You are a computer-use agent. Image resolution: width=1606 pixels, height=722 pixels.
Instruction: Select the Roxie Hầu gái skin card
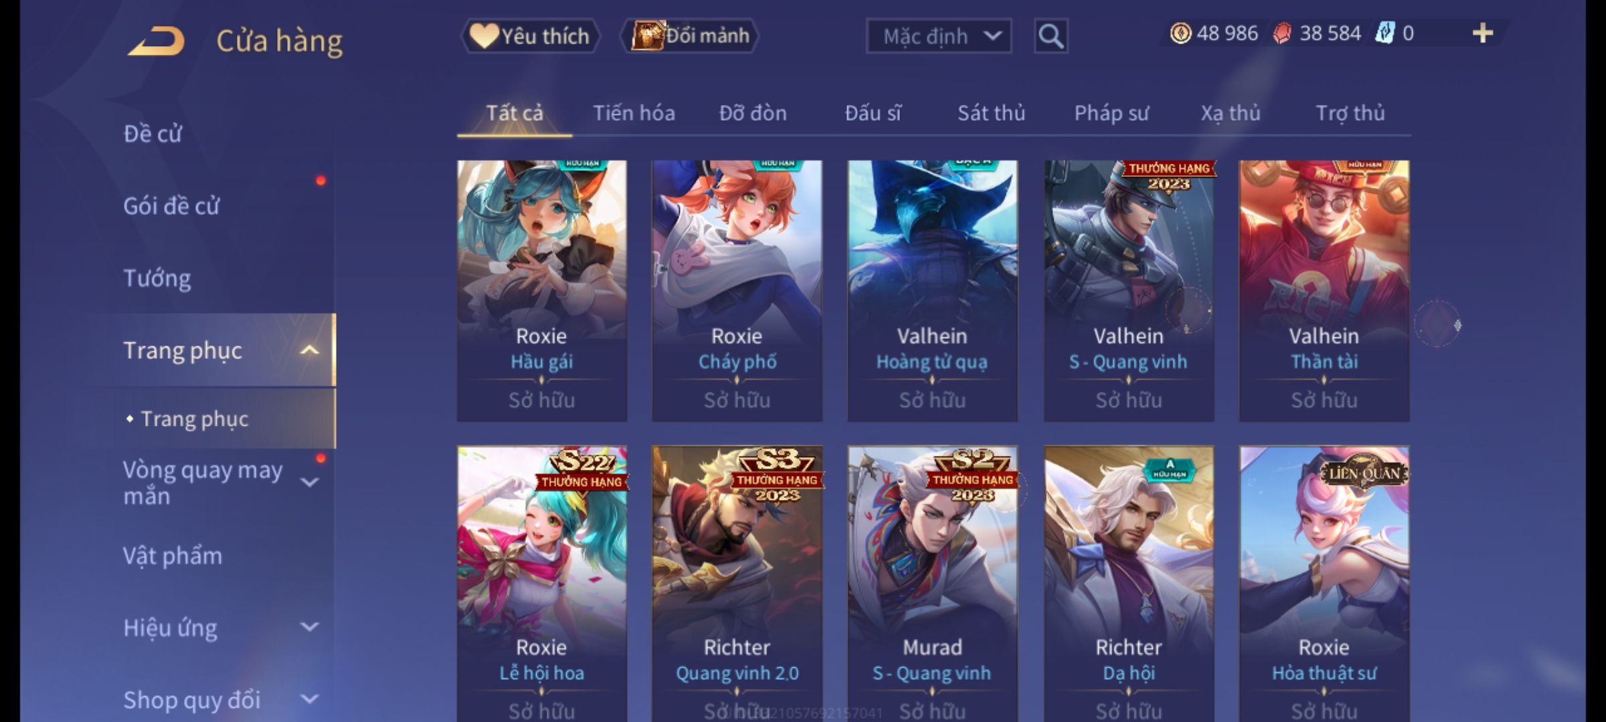(x=542, y=291)
